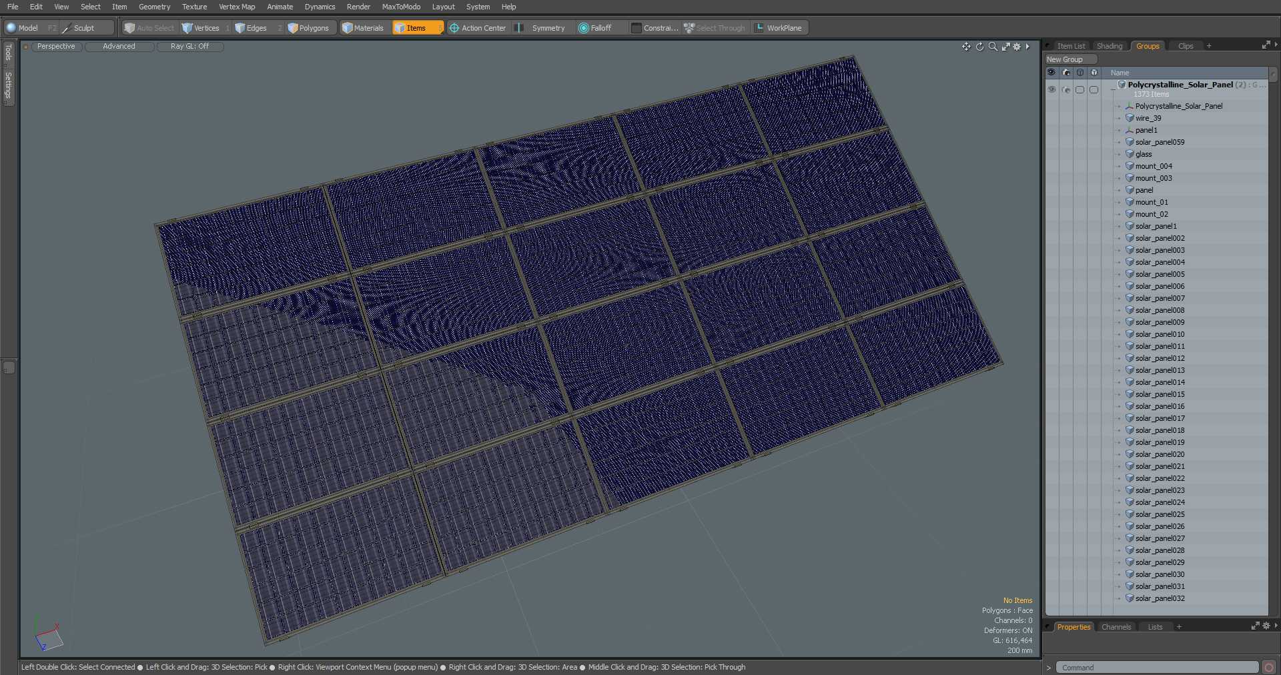This screenshot has height=675, width=1281.
Task: Select the Materials selection mode
Action: (363, 28)
